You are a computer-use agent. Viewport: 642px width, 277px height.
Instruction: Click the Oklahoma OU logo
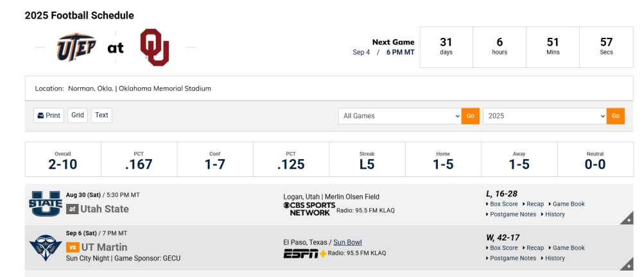[154, 47]
